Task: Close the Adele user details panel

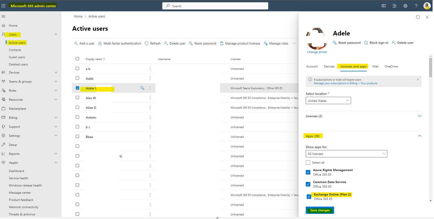Action: coord(427,17)
